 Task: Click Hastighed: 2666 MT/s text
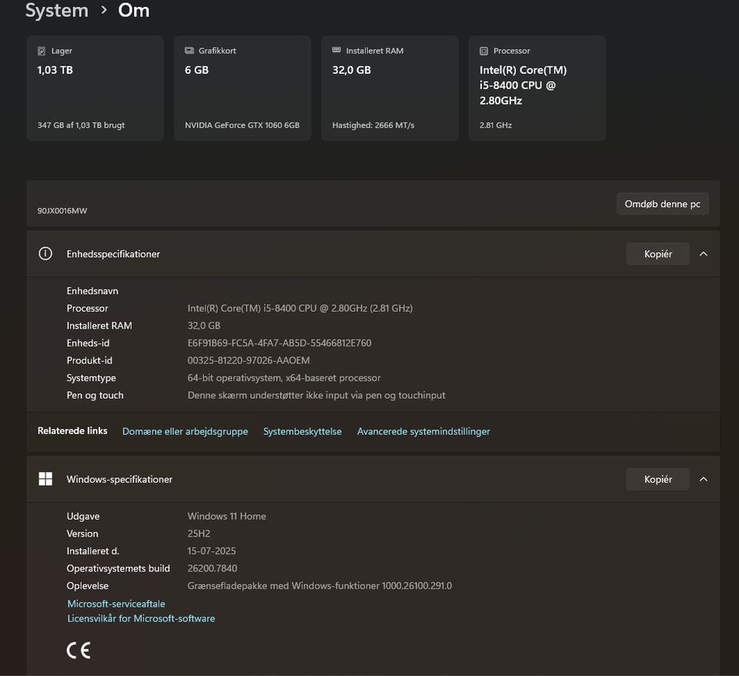[373, 125]
